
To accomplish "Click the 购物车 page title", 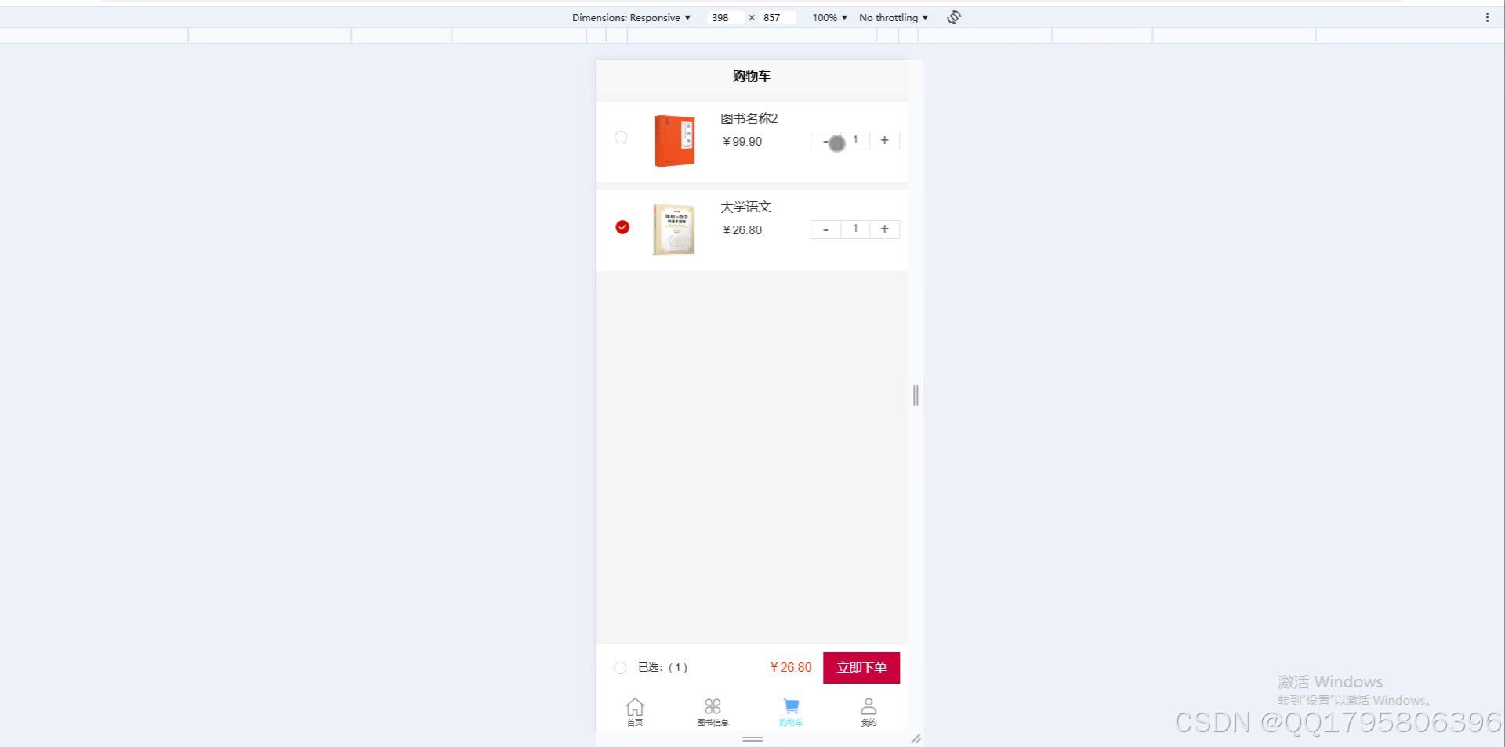I will 751,76.
